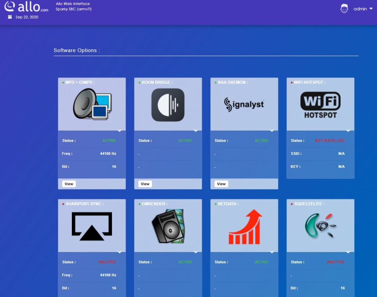
Task: Click the Squeezelite logo icon
Action: pos(321,225)
